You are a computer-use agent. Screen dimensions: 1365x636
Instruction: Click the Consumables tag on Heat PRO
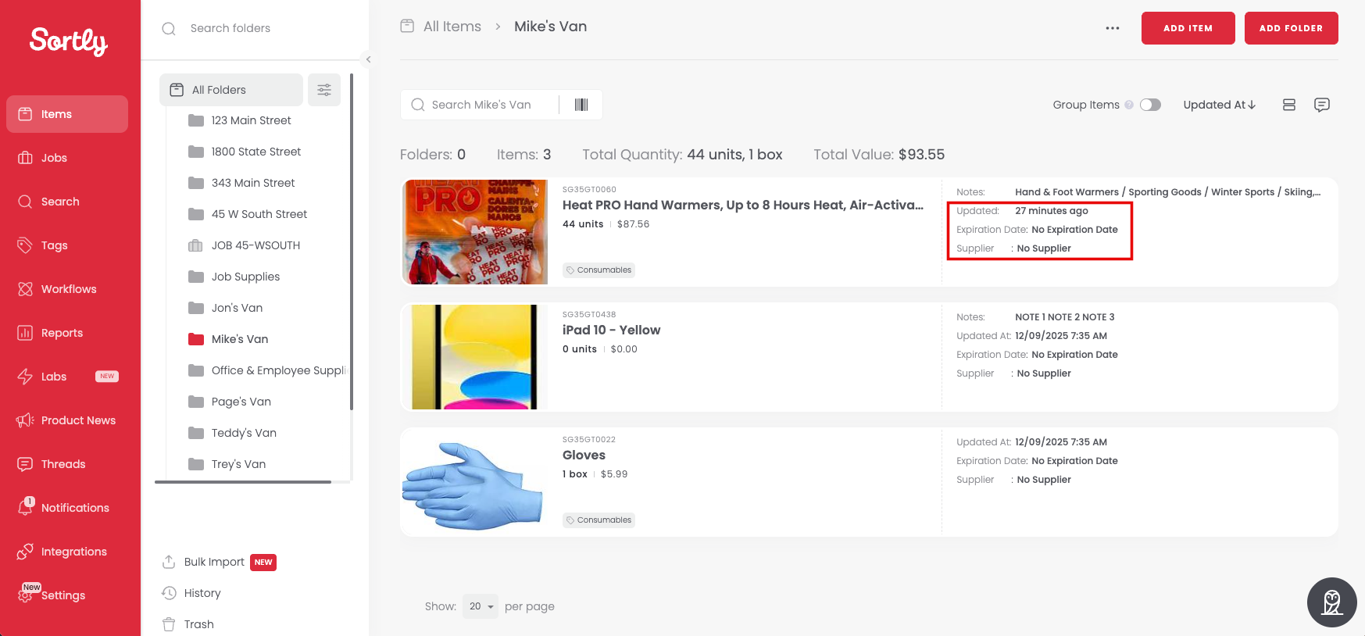[599, 270]
